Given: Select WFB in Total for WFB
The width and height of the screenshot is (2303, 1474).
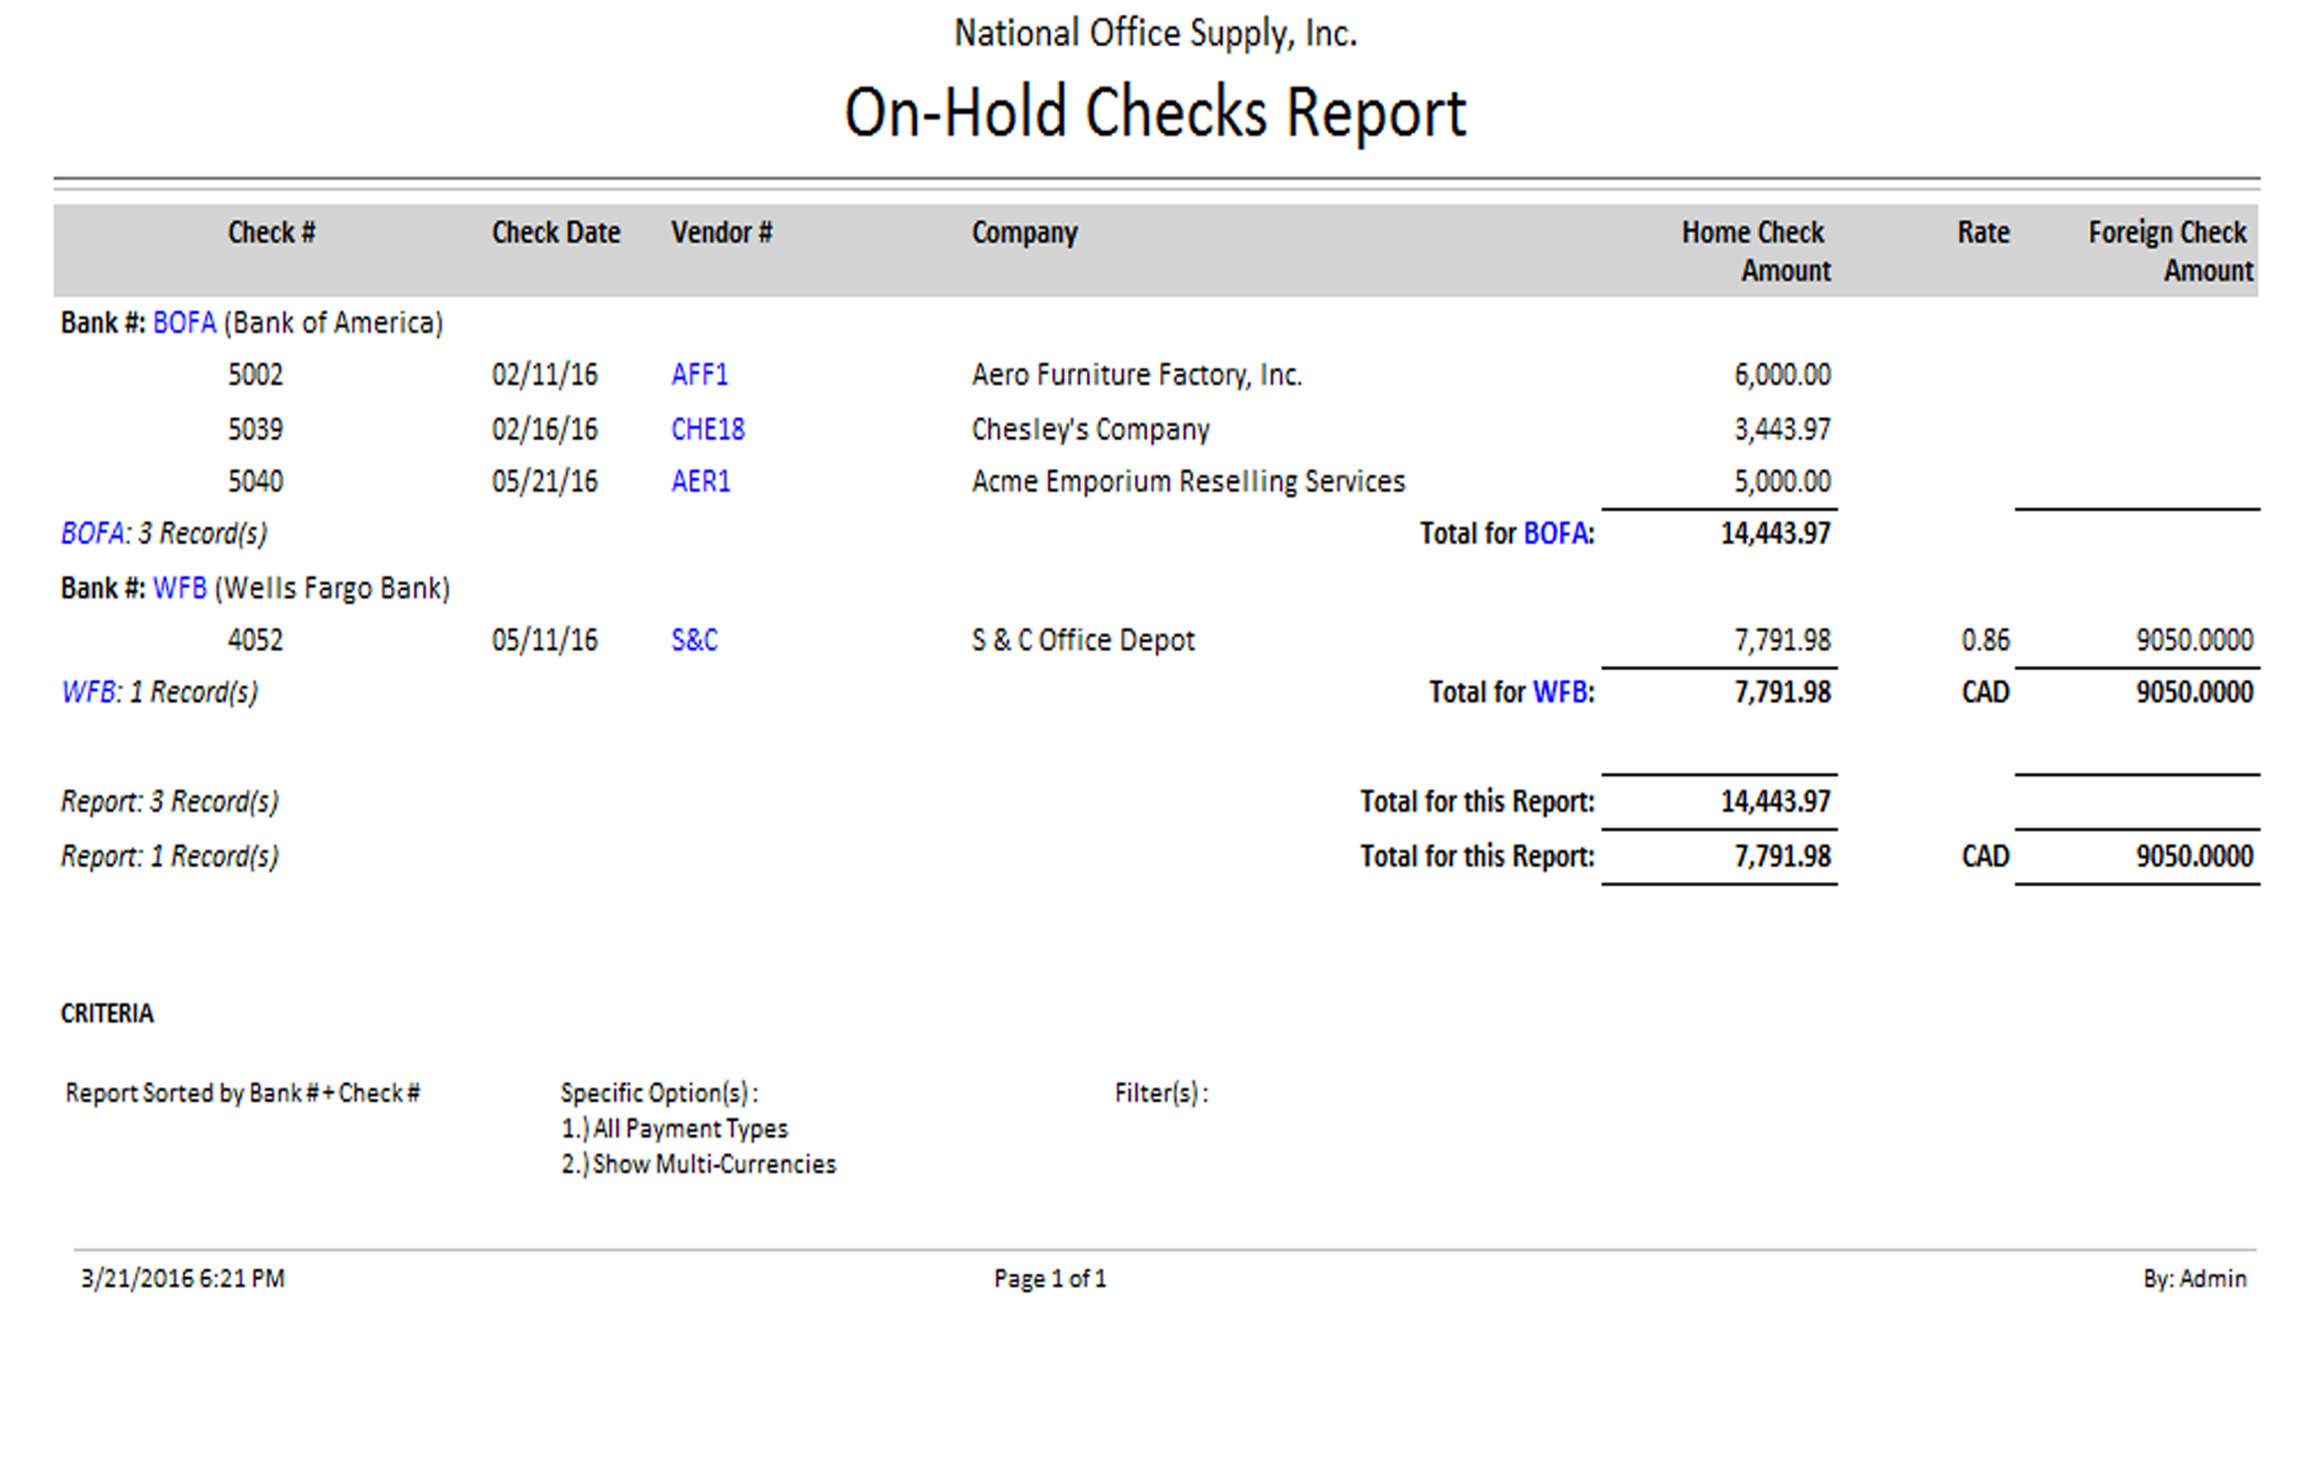Looking at the screenshot, I should pos(1560,692).
